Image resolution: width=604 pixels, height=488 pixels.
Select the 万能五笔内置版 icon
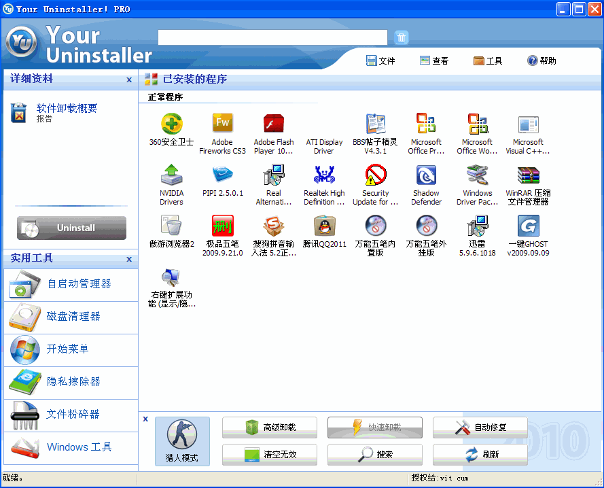click(375, 226)
